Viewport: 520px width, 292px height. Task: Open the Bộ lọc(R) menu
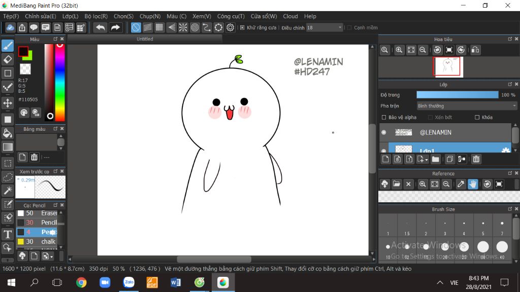96,16
